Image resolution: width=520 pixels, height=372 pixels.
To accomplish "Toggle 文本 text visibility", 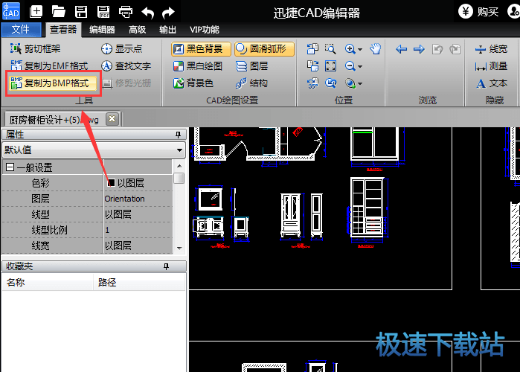I will 492,83.
